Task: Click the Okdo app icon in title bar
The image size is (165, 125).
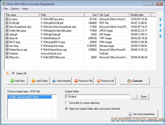Action: (x=4, y=4)
